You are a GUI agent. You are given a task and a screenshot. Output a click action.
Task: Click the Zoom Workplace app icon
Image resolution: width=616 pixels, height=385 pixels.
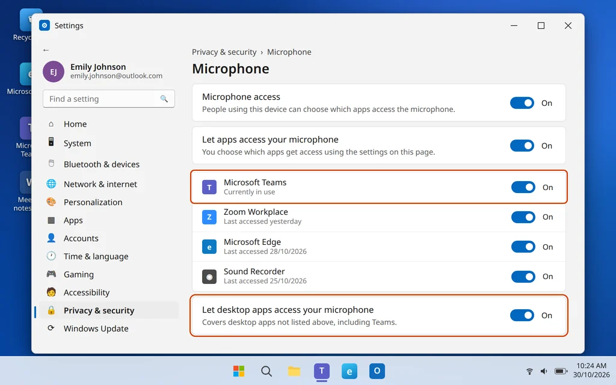pos(209,217)
